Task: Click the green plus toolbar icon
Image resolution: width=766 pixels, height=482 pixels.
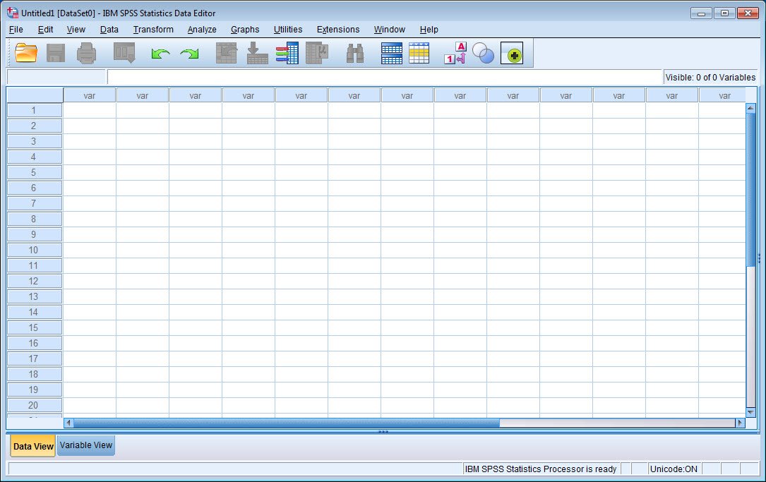Action: tap(512, 53)
